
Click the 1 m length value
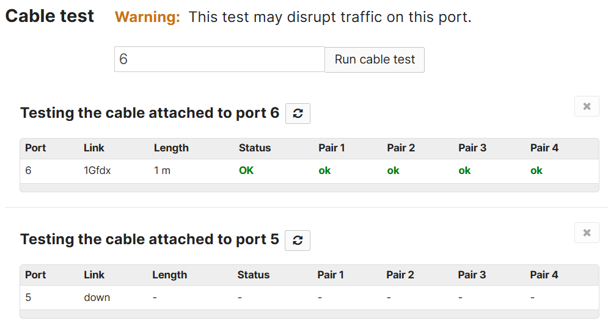click(162, 170)
